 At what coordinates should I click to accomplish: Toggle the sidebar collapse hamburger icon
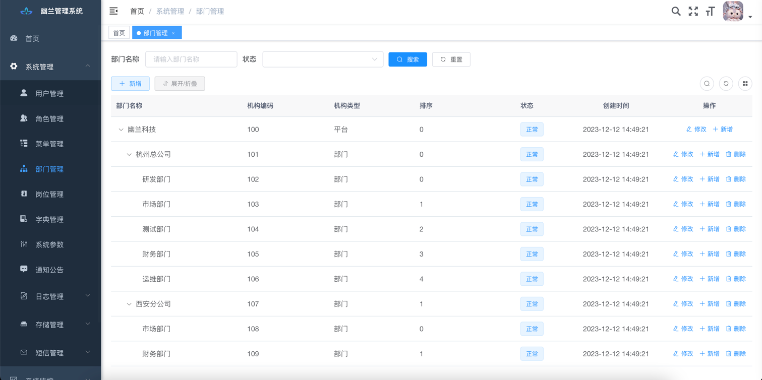click(113, 11)
